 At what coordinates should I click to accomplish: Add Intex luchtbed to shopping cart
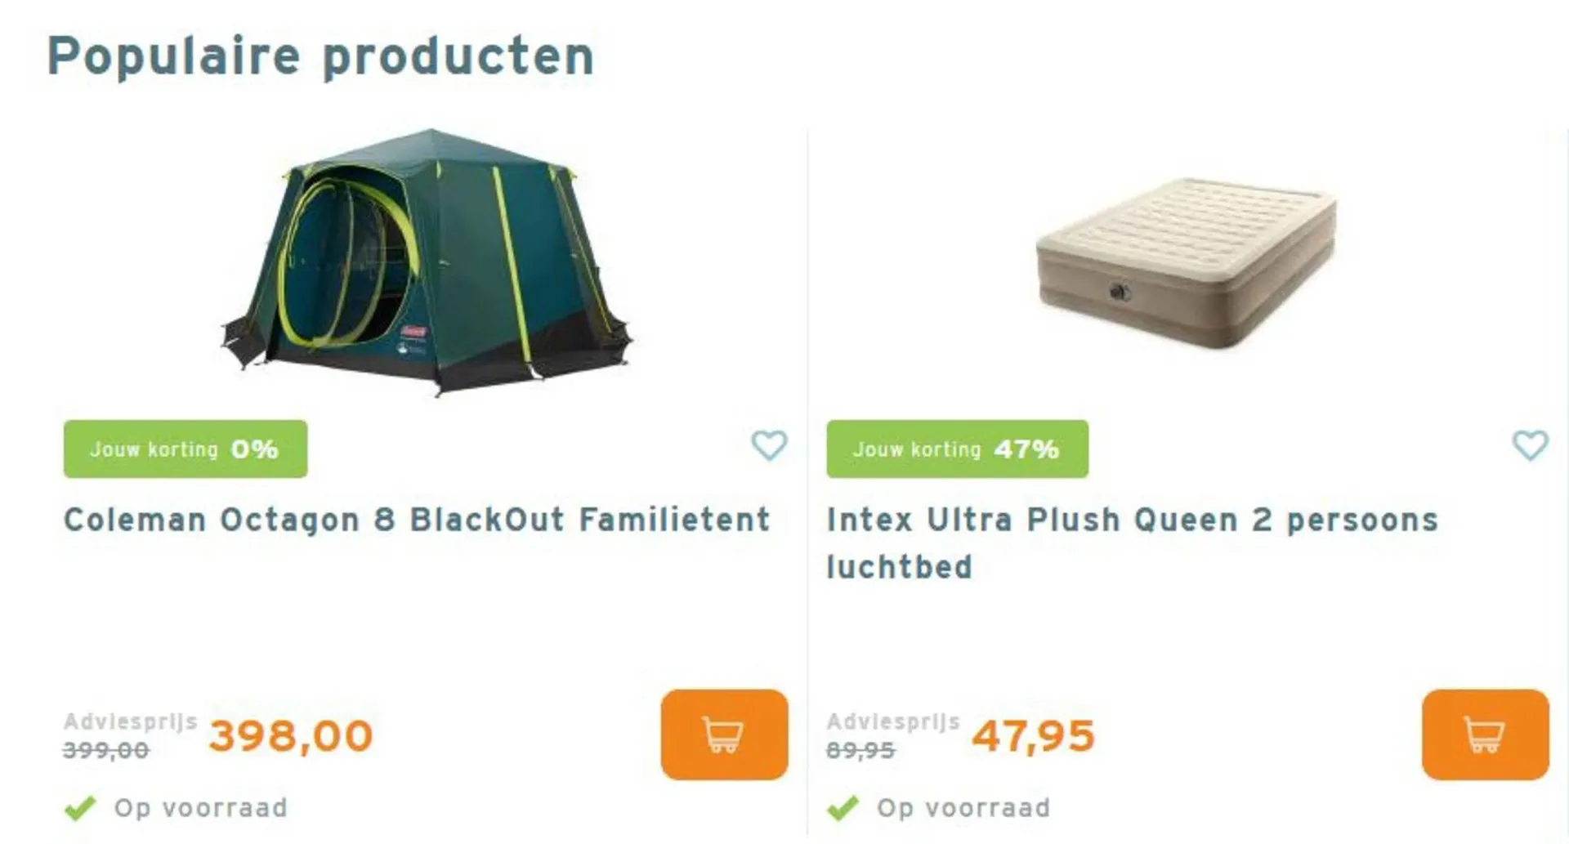tap(1485, 734)
